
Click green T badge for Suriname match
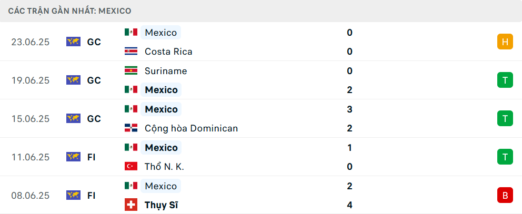[x=505, y=80]
